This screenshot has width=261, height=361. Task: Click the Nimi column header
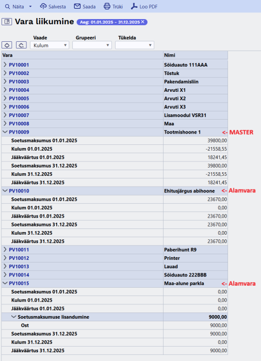click(x=170, y=55)
